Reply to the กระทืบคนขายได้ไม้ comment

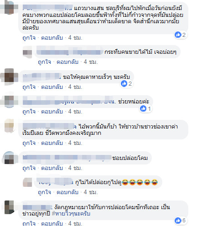pyautogui.click(x=67, y=62)
